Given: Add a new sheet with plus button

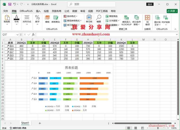Looking at the screenshot, I should tap(40, 123).
